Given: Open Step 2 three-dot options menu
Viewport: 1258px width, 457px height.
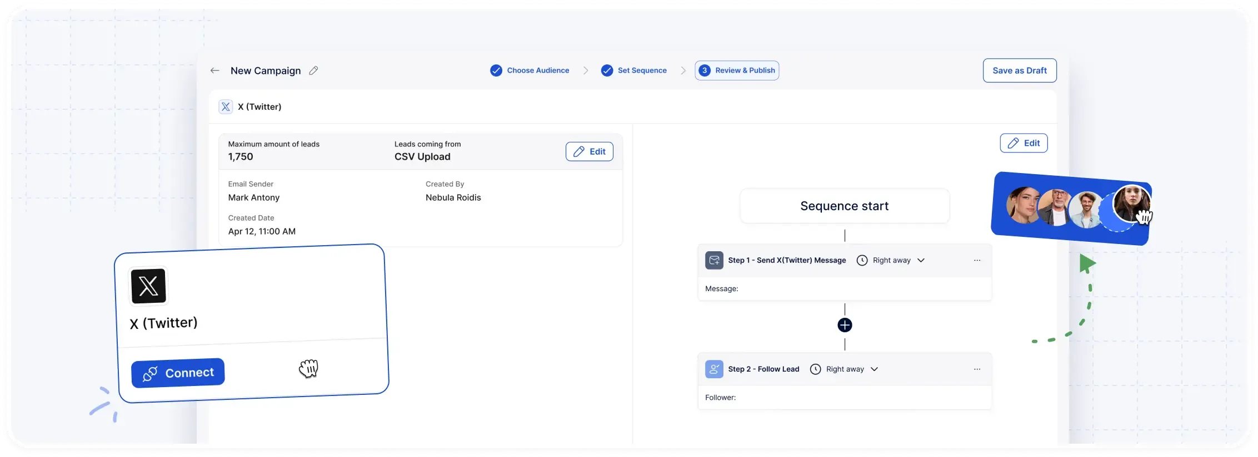Looking at the screenshot, I should [977, 369].
